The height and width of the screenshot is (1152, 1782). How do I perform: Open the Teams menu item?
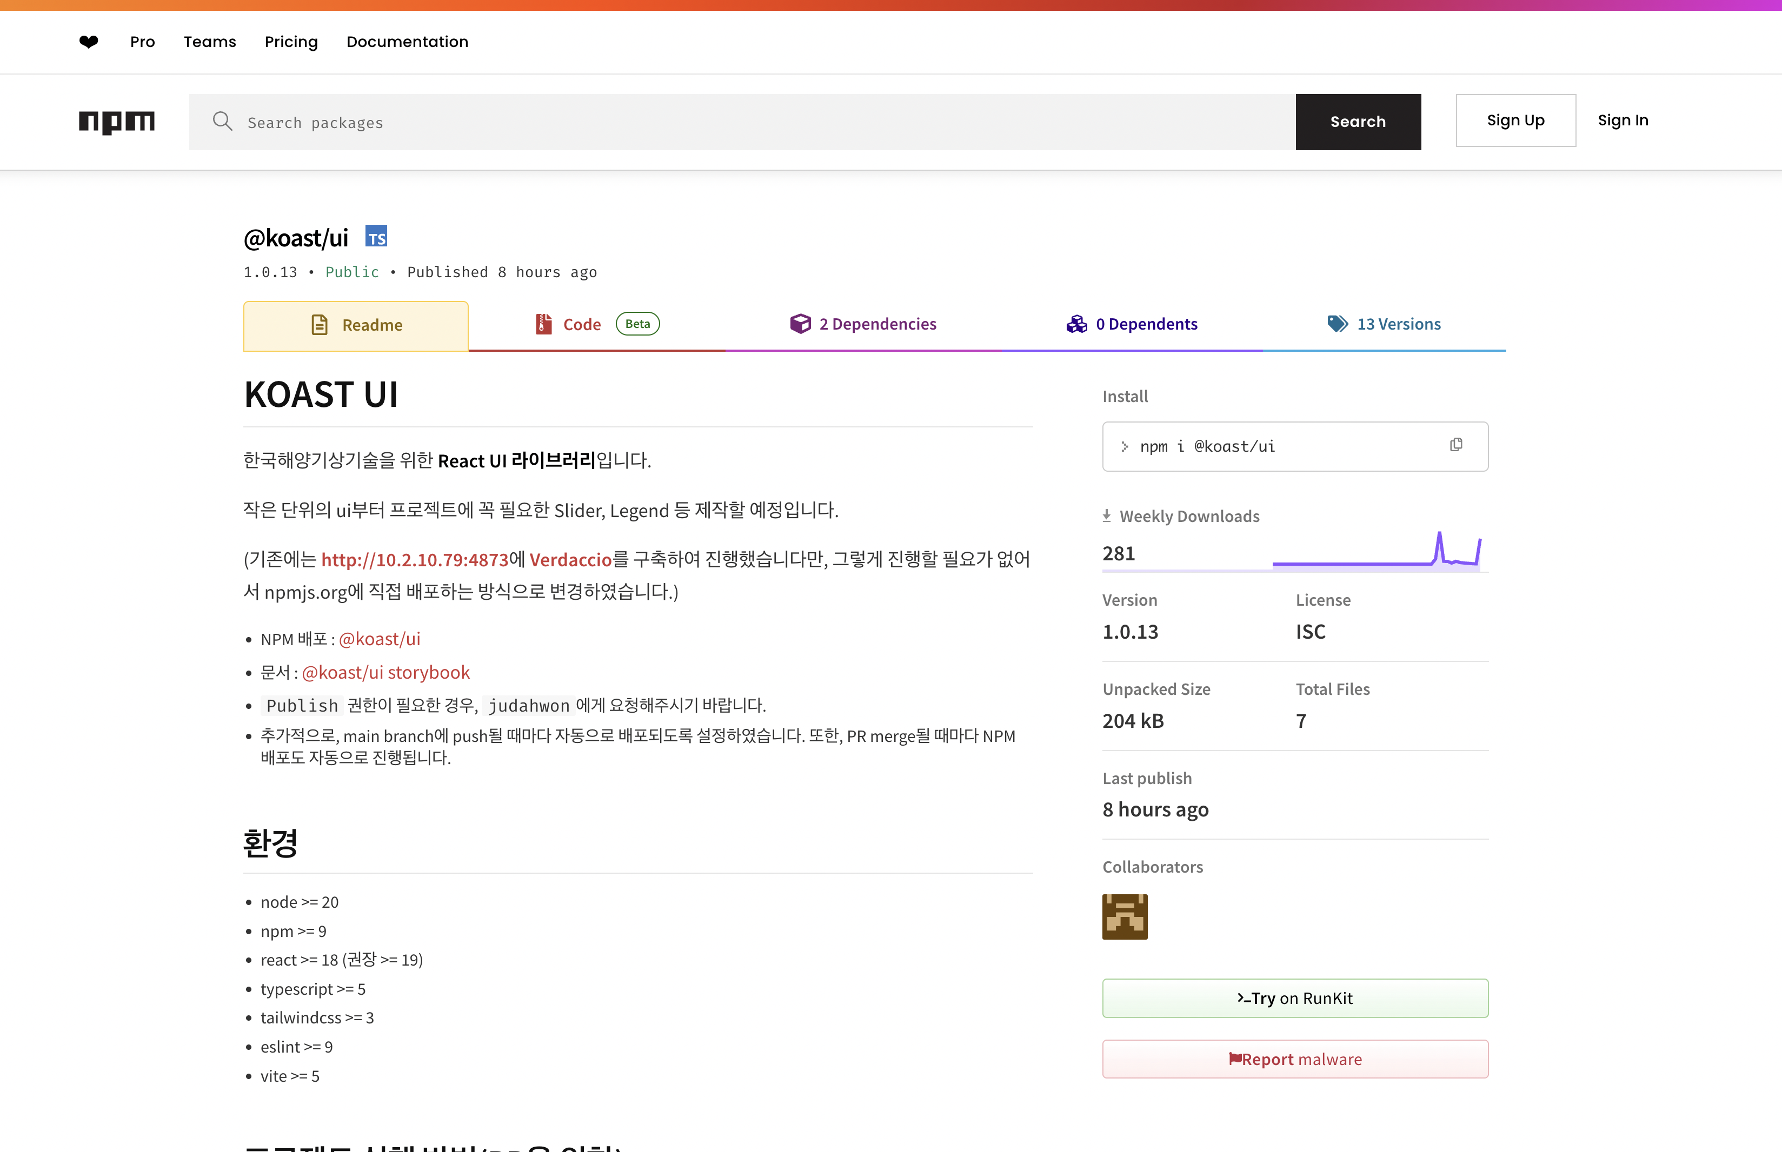(x=210, y=42)
